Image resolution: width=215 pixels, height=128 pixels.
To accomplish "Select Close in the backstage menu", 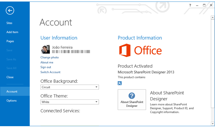I will 10,77.
